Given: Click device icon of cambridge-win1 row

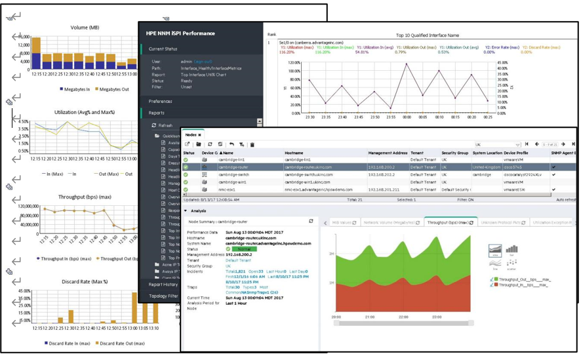Looking at the screenshot, I should point(204,182).
